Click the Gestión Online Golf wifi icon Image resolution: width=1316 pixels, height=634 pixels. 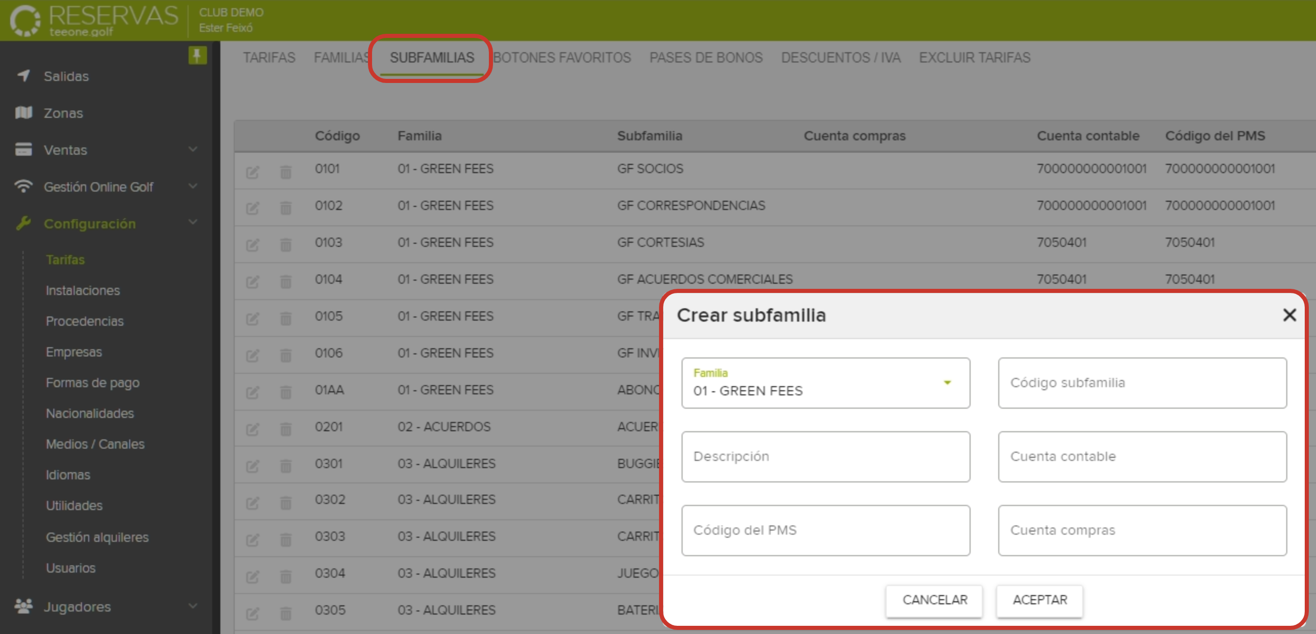point(23,186)
